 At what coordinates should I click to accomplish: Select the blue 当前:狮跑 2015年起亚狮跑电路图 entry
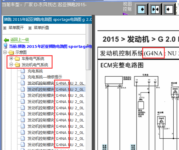click(x=50, y=47)
